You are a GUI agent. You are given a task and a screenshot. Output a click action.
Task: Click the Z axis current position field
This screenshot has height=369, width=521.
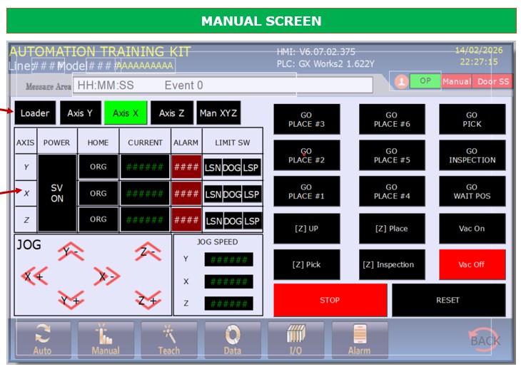tap(145, 219)
